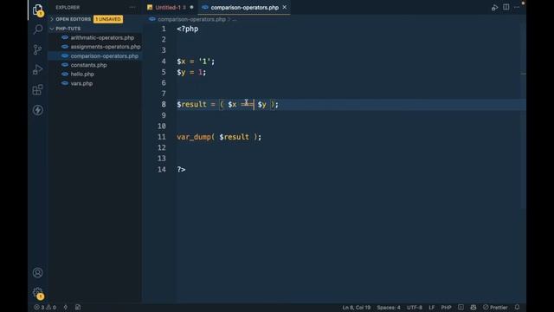The image size is (554, 312).
Task: Click line number 8 in the gutter
Action: 164,104
